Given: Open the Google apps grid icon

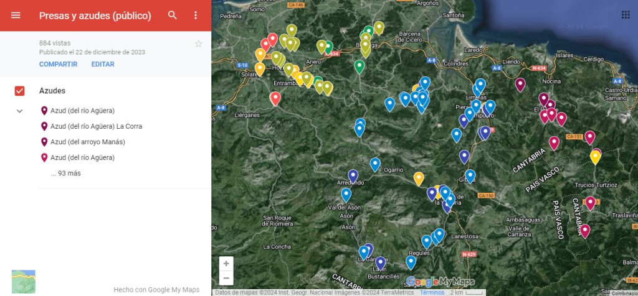Looking at the screenshot, I should [x=625, y=15].
